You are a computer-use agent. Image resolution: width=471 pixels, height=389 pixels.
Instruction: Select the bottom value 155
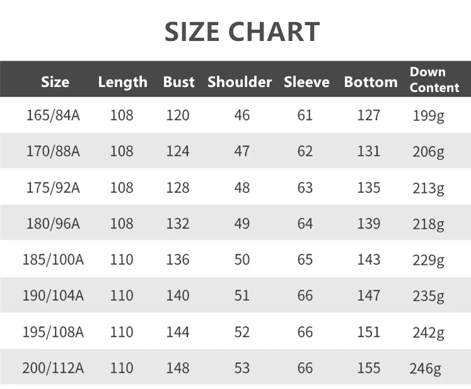[x=369, y=368]
